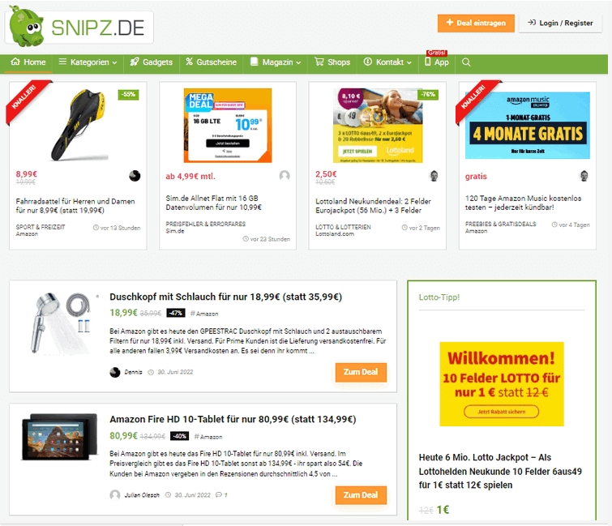
Task: Expand the Kontakt dropdown menu
Action: click(387, 62)
